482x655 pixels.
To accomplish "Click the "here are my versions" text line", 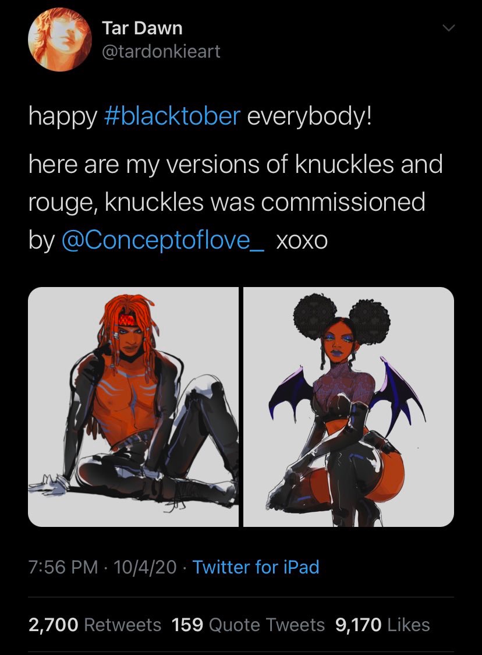I will 144,164.
